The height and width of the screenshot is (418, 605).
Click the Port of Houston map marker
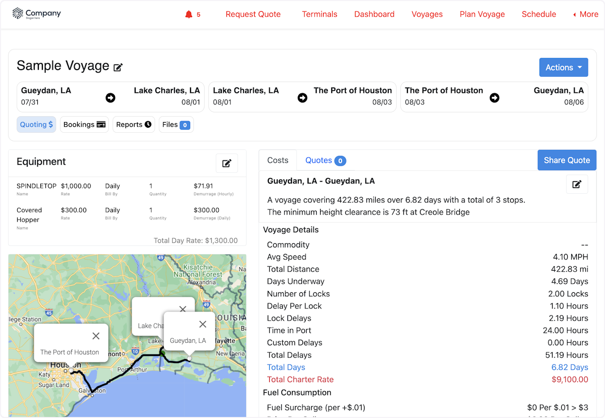(x=72, y=371)
